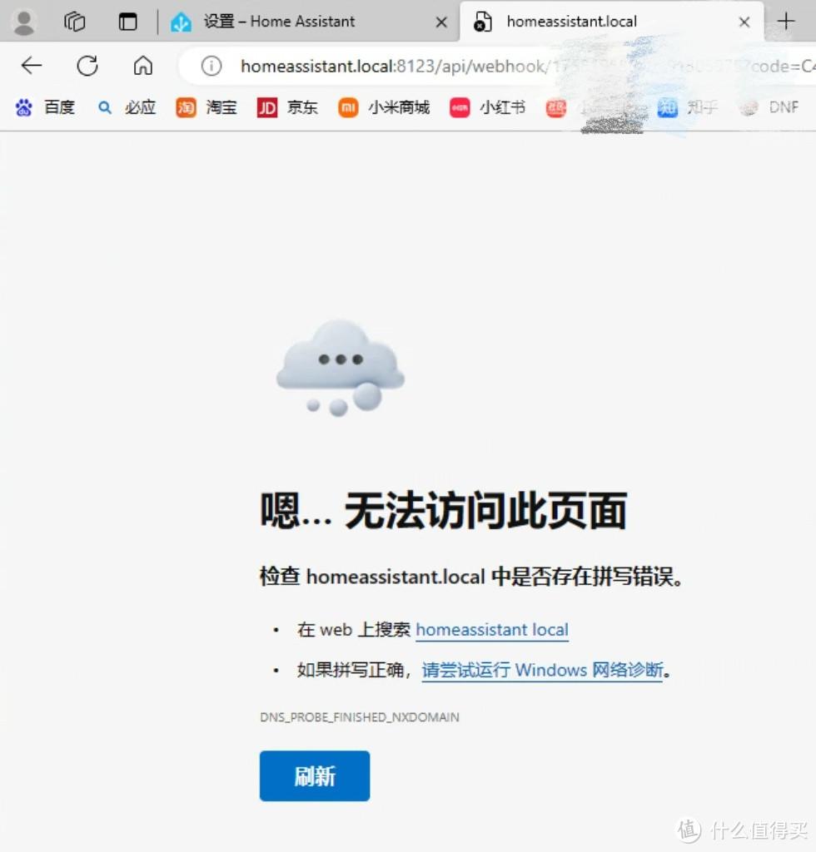816x852 pixels.
Task: Open a new tab with the plus button
Action: coord(787,22)
